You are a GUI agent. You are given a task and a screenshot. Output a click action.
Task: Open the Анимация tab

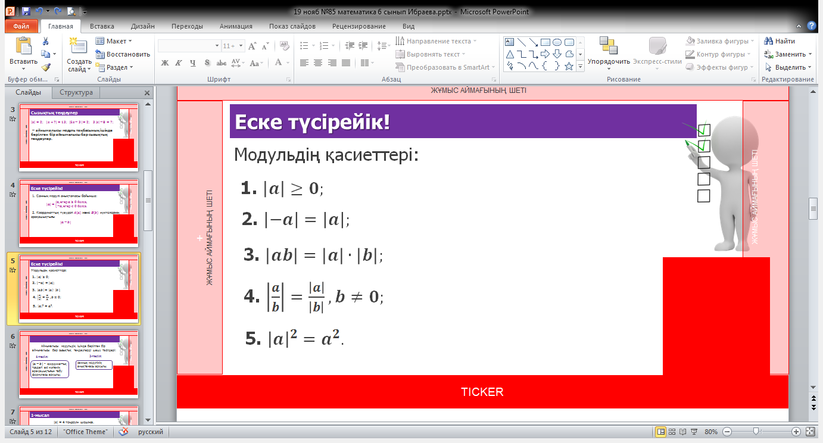tap(236, 26)
